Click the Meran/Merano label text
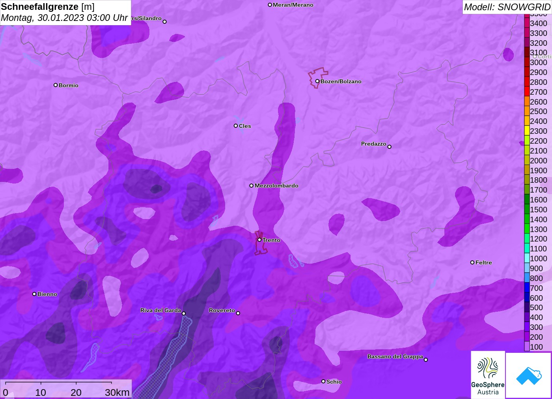The height and width of the screenshot is (399, 552). click(293, 5)
